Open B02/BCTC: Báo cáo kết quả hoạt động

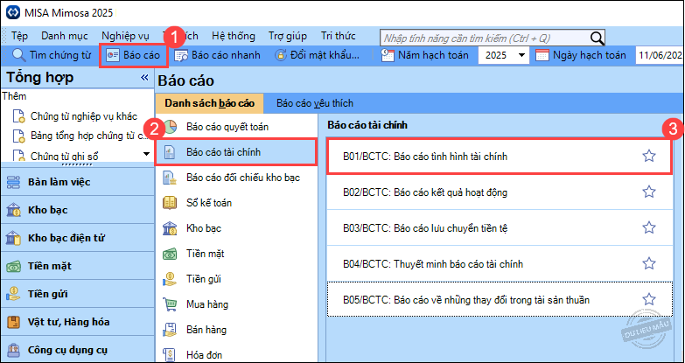coord(500,192)
